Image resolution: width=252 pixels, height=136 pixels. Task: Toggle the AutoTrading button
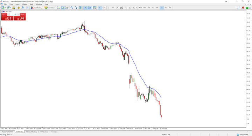tap(36, 8)
